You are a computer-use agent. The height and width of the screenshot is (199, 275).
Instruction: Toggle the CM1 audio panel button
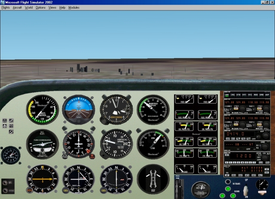point(227,95)
